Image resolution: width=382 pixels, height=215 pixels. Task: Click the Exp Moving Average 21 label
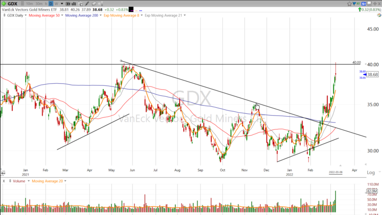[x=163, y=15]
